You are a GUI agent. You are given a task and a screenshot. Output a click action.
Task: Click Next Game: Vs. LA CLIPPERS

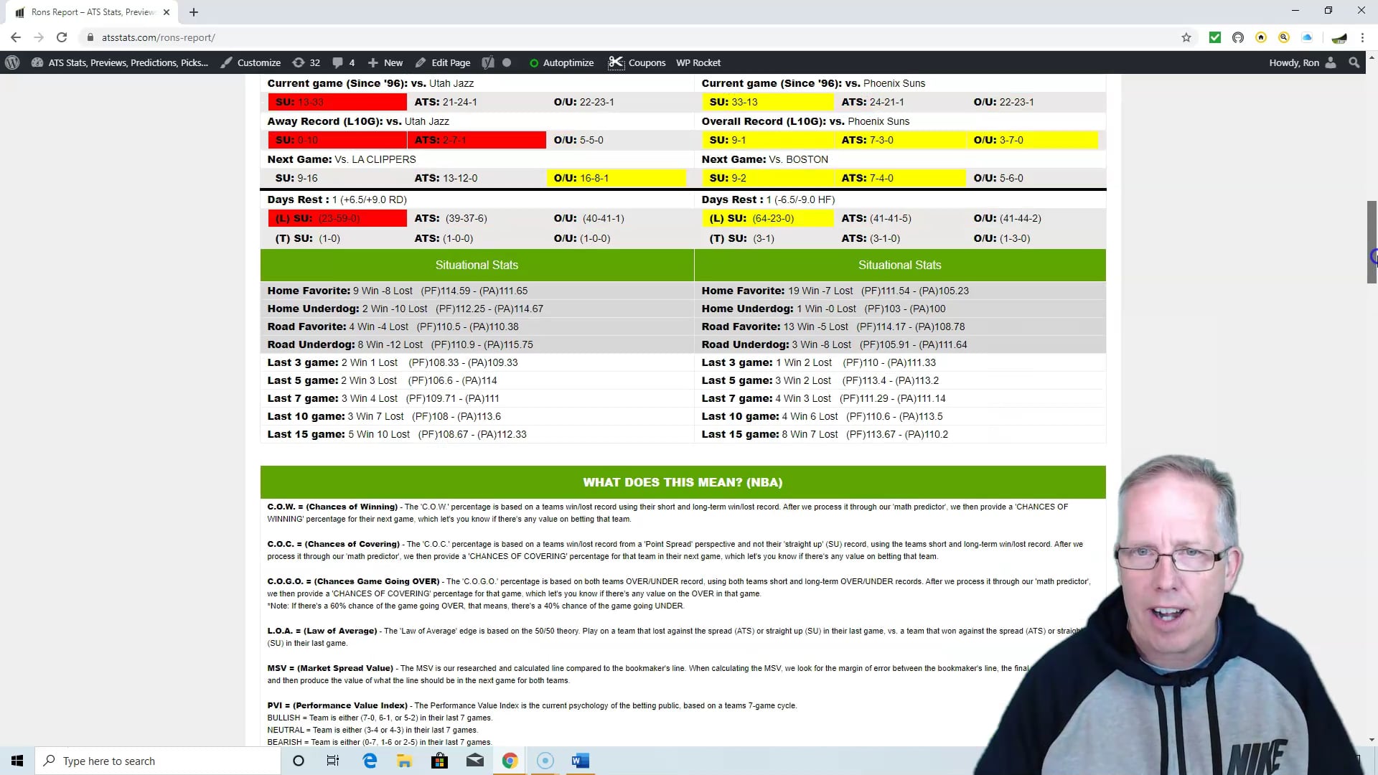click(342, 159)
